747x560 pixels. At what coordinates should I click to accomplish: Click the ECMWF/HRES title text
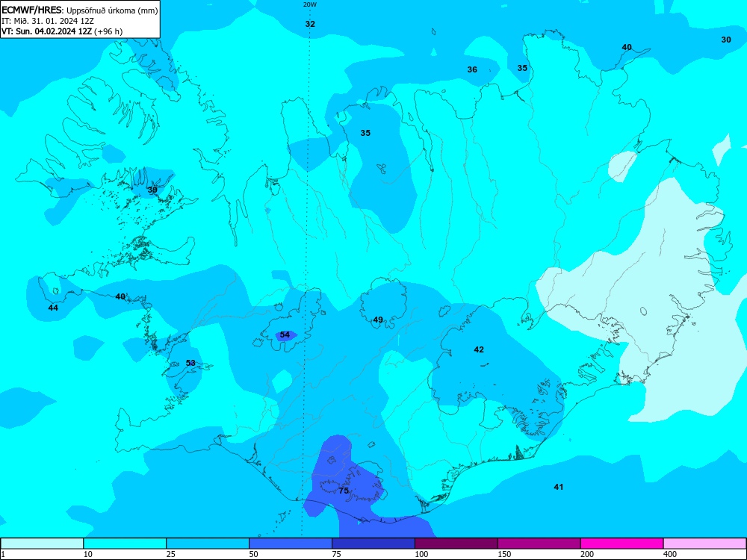tap(31, 10)
